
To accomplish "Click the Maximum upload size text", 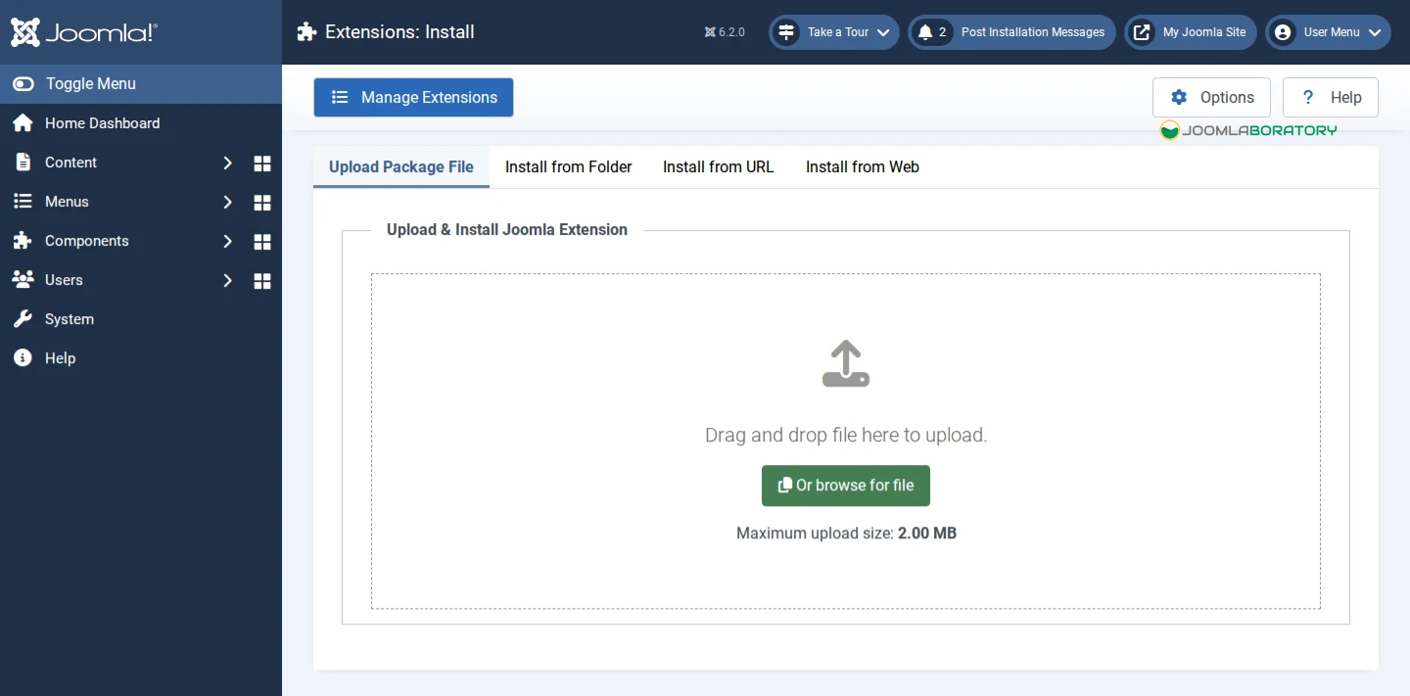I will pyautogui.click(x=846, y=534).
